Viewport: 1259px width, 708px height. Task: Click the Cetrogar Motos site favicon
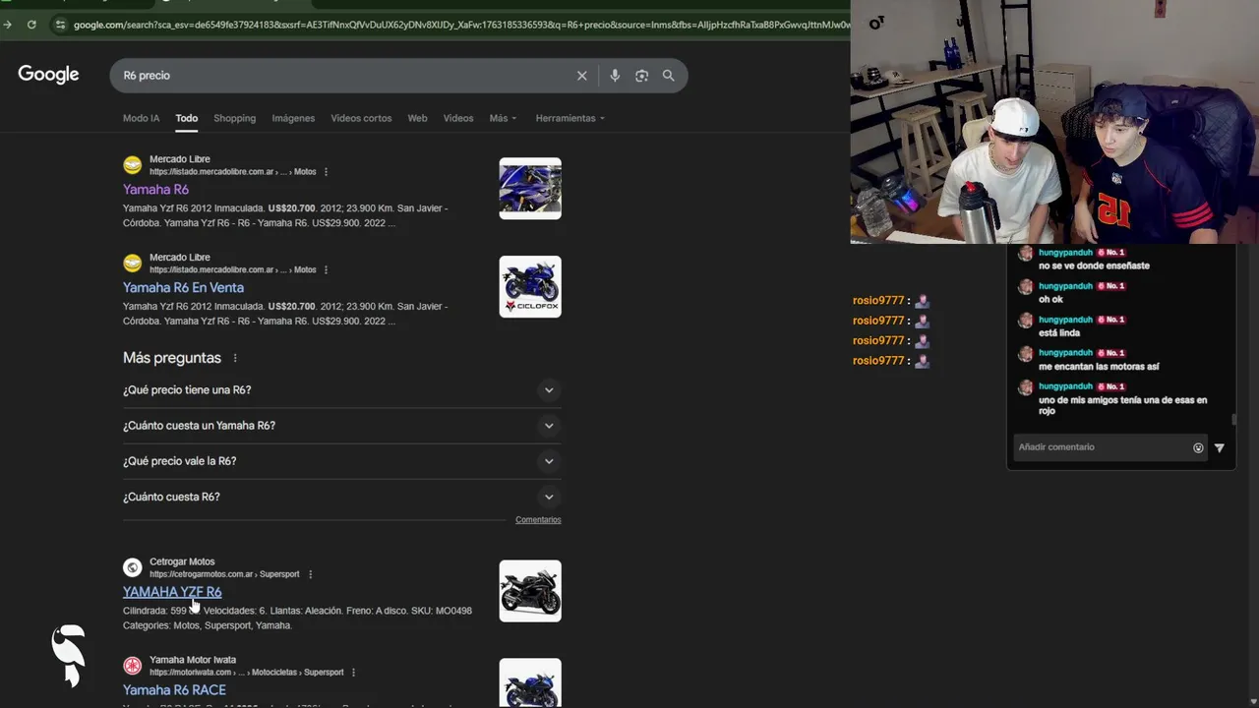133,567
